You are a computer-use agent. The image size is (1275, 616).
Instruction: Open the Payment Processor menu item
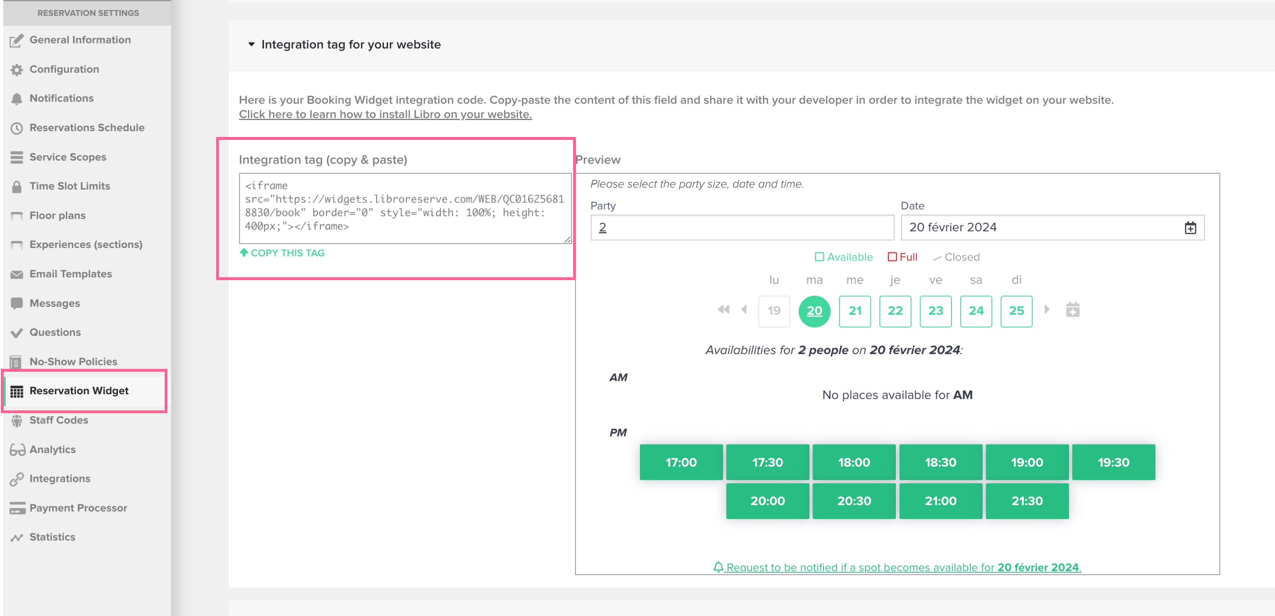coord(78,508)
